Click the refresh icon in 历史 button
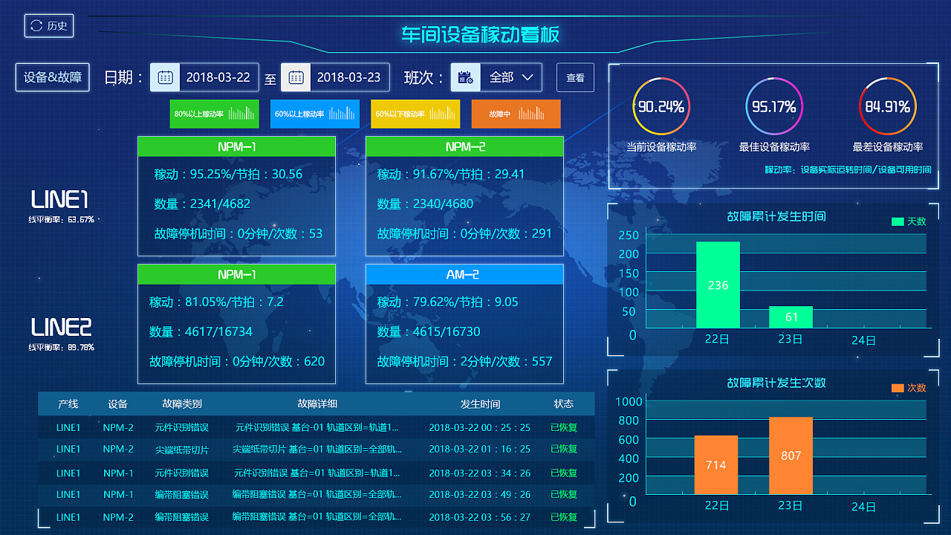 [x=36, y=26]
